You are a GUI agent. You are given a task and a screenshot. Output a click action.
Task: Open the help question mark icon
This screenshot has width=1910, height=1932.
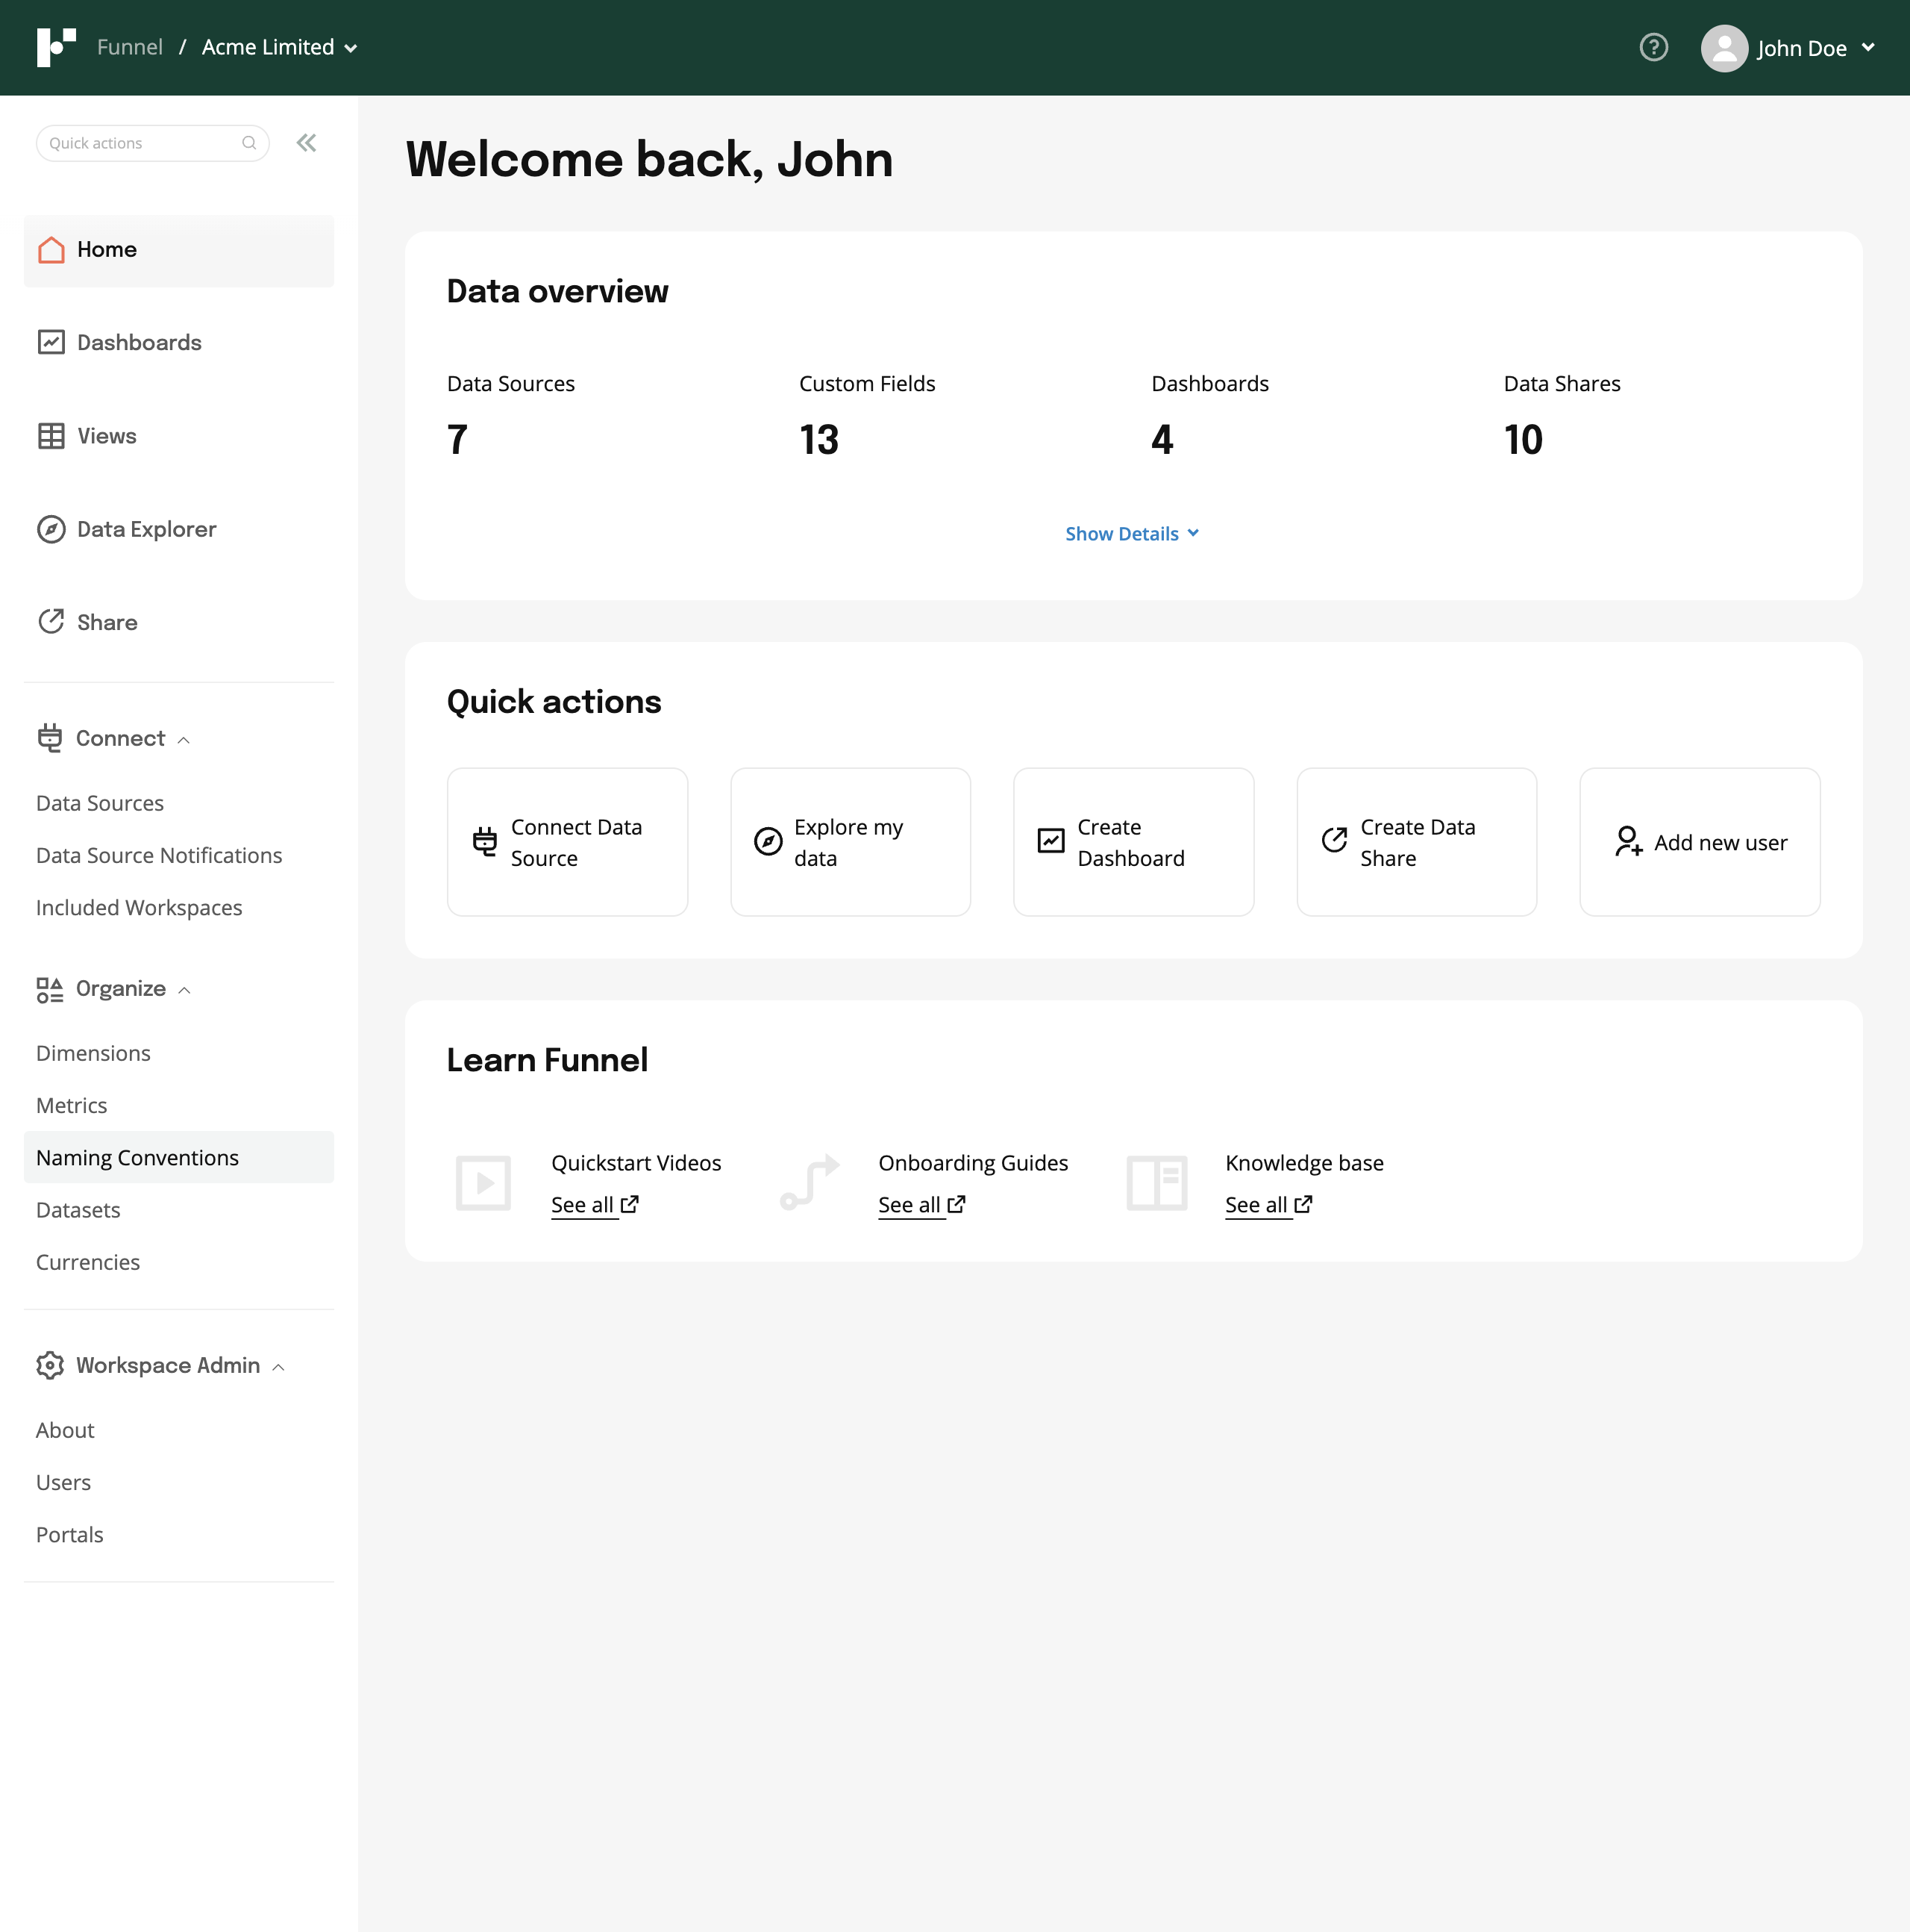pos(1653,47)
